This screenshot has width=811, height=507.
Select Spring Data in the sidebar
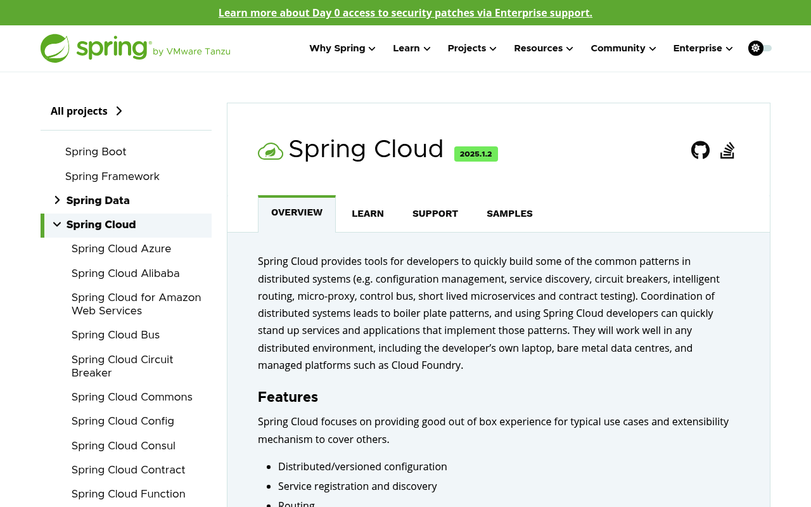[98, 200]
